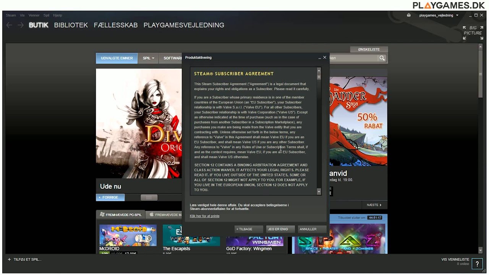Click the 'STEAM® SUBSCRIBER AGREEMENT' heading
Viewport: 489px width, 275px height.
(234, 74)
